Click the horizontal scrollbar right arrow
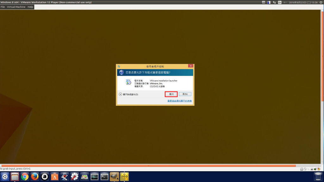324x182 pixels. (x=320, y=166)
